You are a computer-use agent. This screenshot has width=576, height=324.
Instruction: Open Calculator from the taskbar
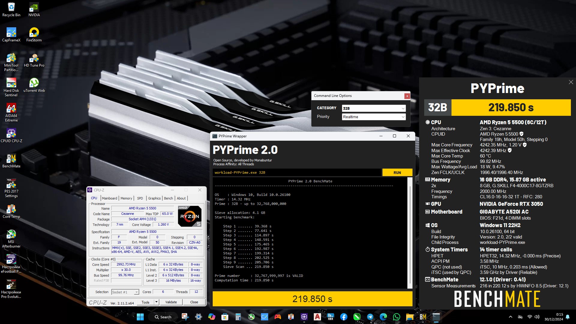coord(238,317)
